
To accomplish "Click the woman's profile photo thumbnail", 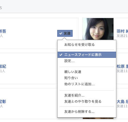I will coord(98,29).
